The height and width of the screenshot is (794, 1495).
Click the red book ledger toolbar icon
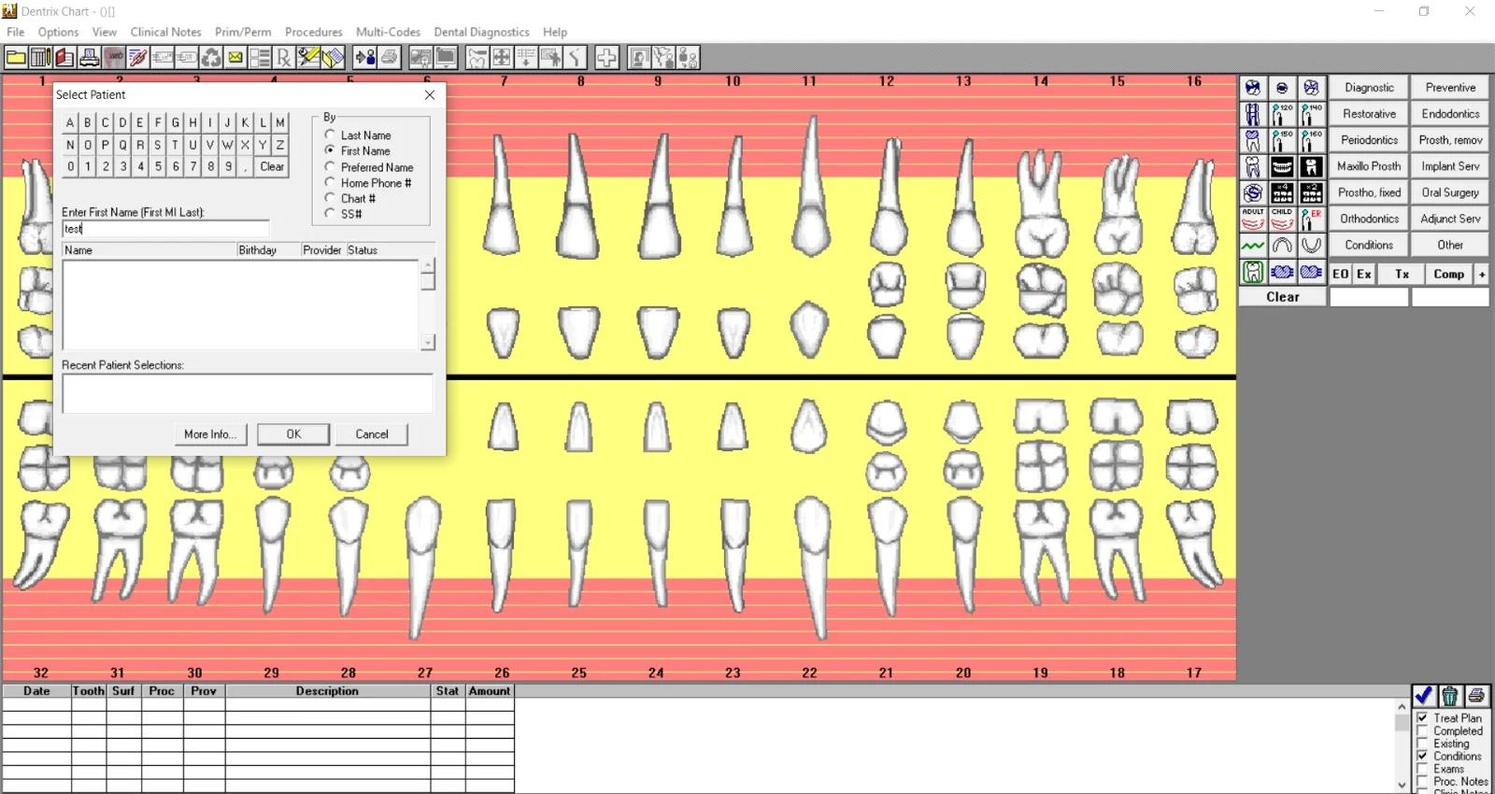pyautogui.click(x=64, y=58)
